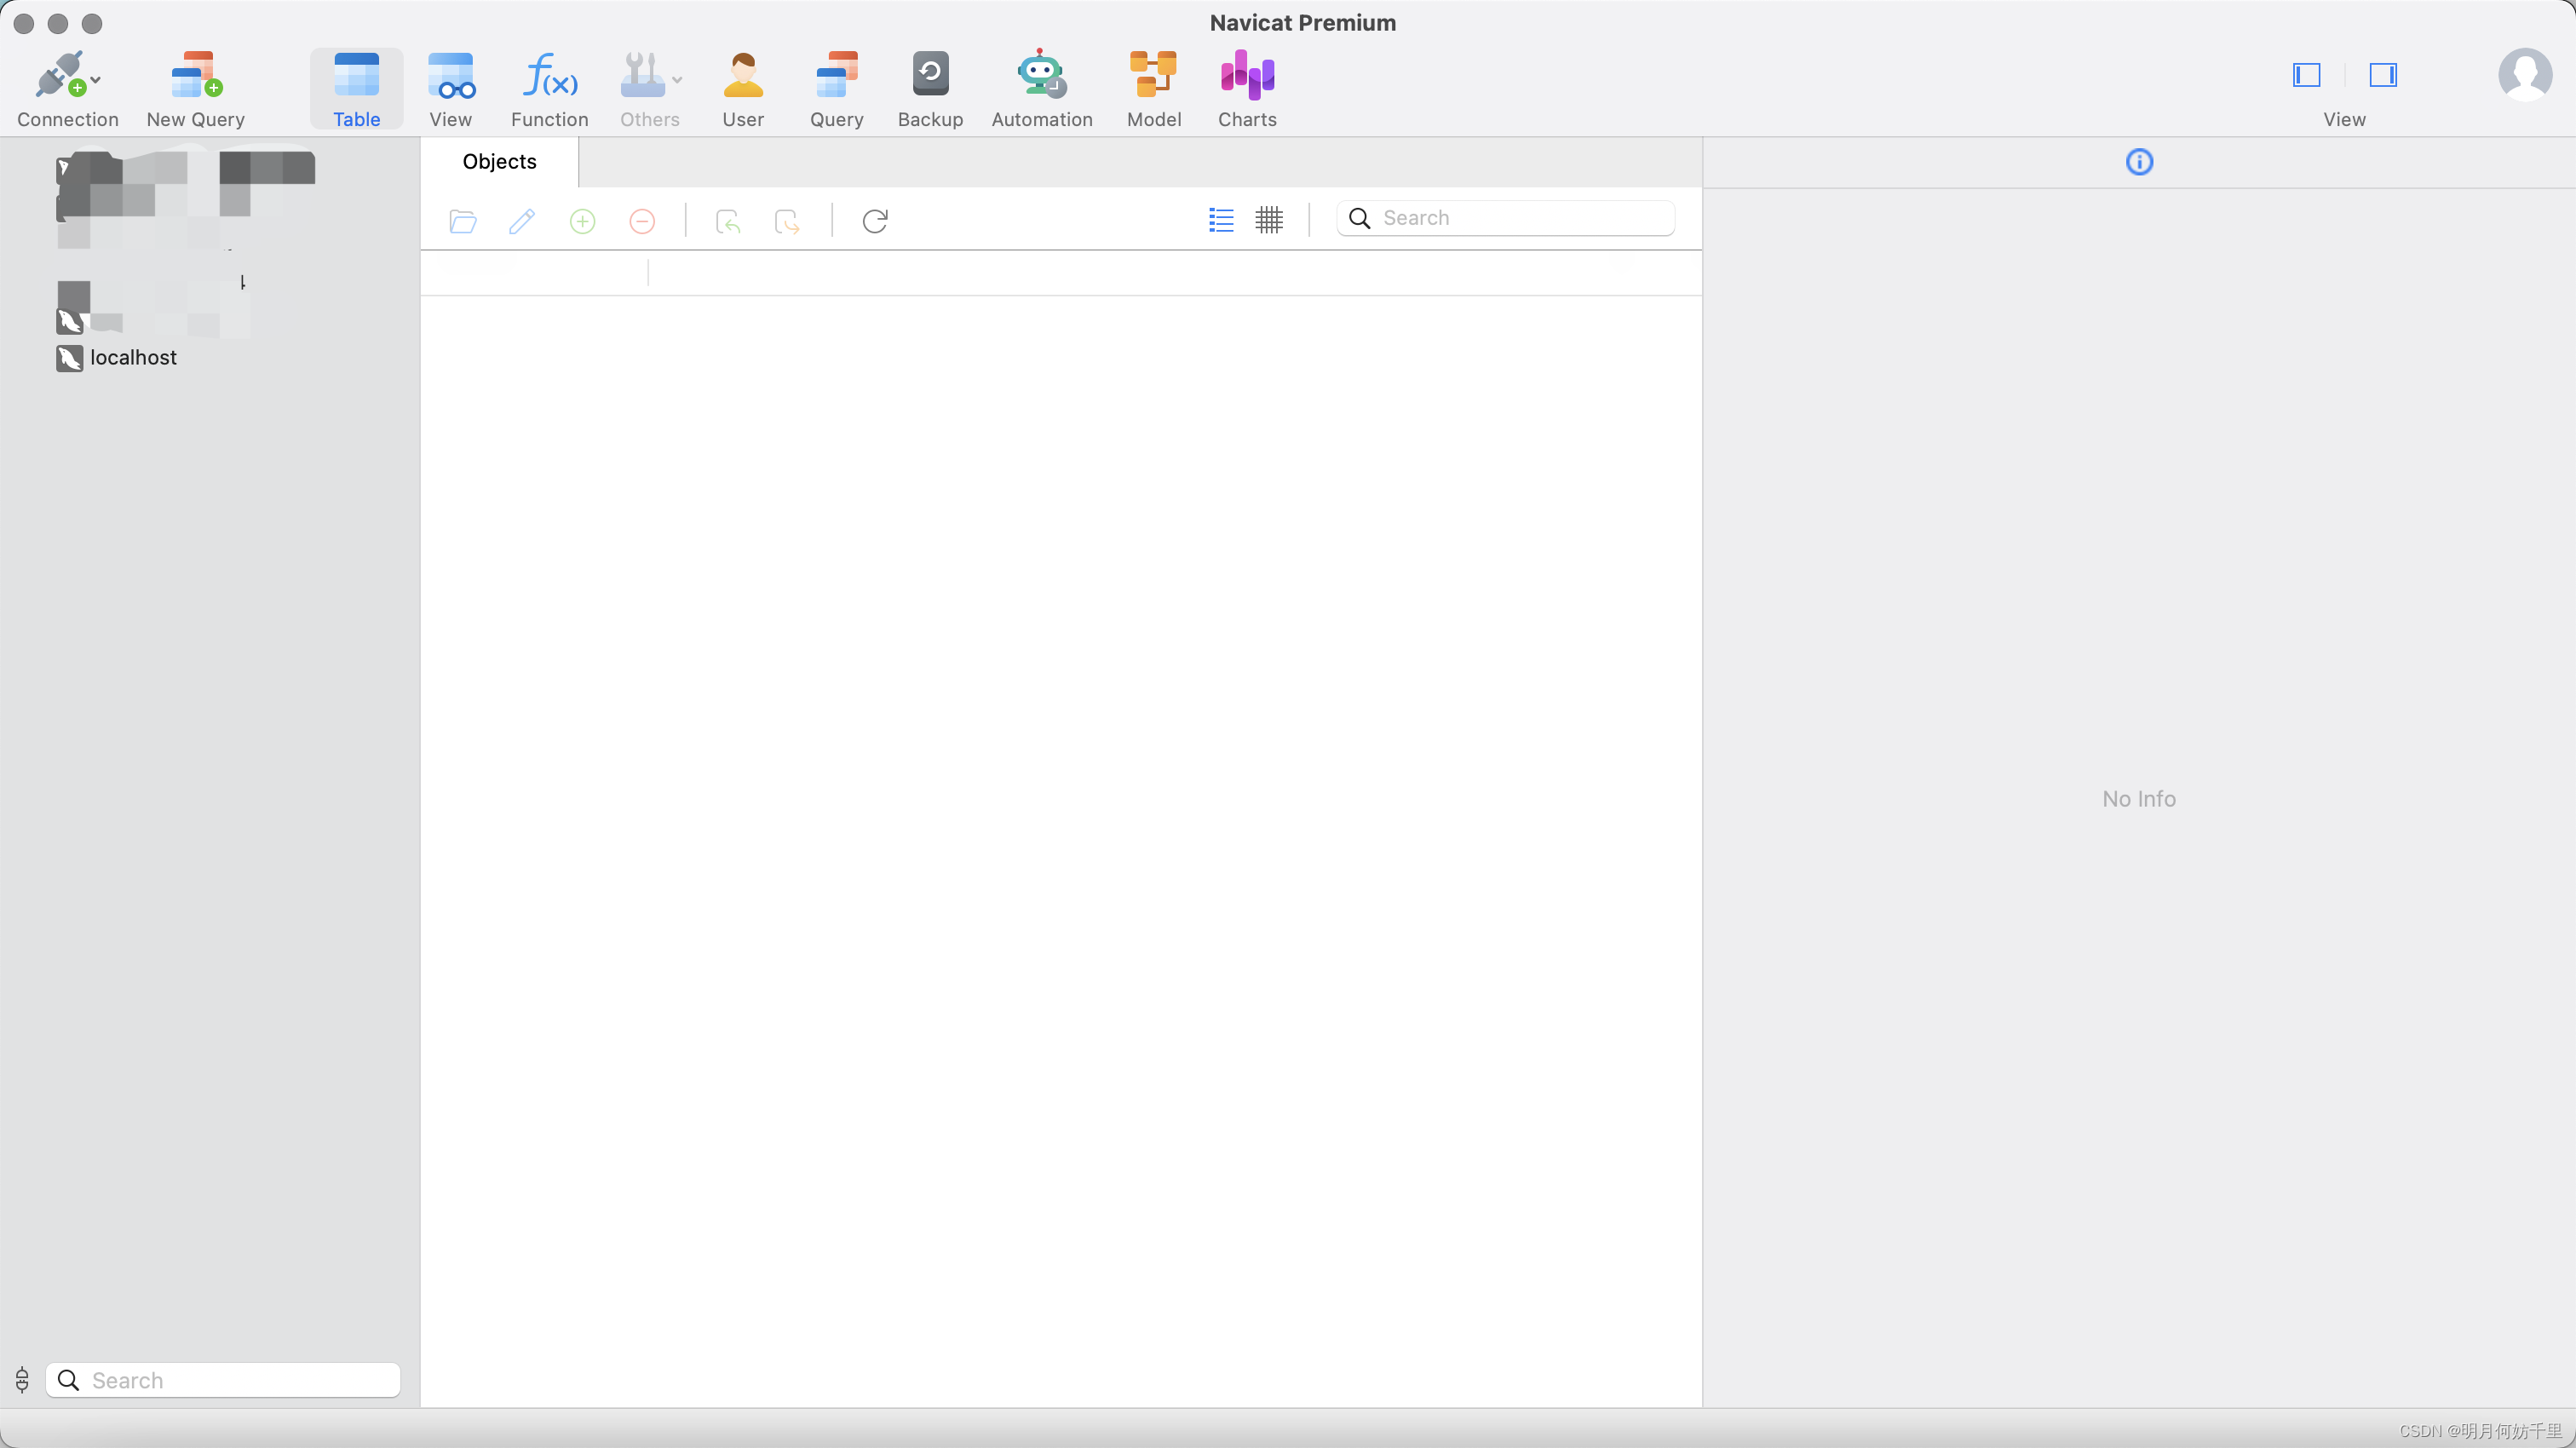Create a New Query
The image size is (2576, 1448).
(195, 89)
